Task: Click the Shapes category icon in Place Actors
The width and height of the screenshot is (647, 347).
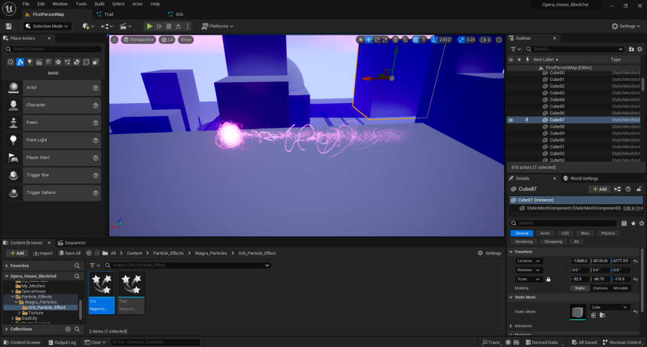Action: (48, 62)
